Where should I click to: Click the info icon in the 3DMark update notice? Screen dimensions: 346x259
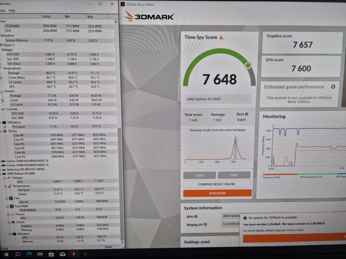(x=245, y=218)
